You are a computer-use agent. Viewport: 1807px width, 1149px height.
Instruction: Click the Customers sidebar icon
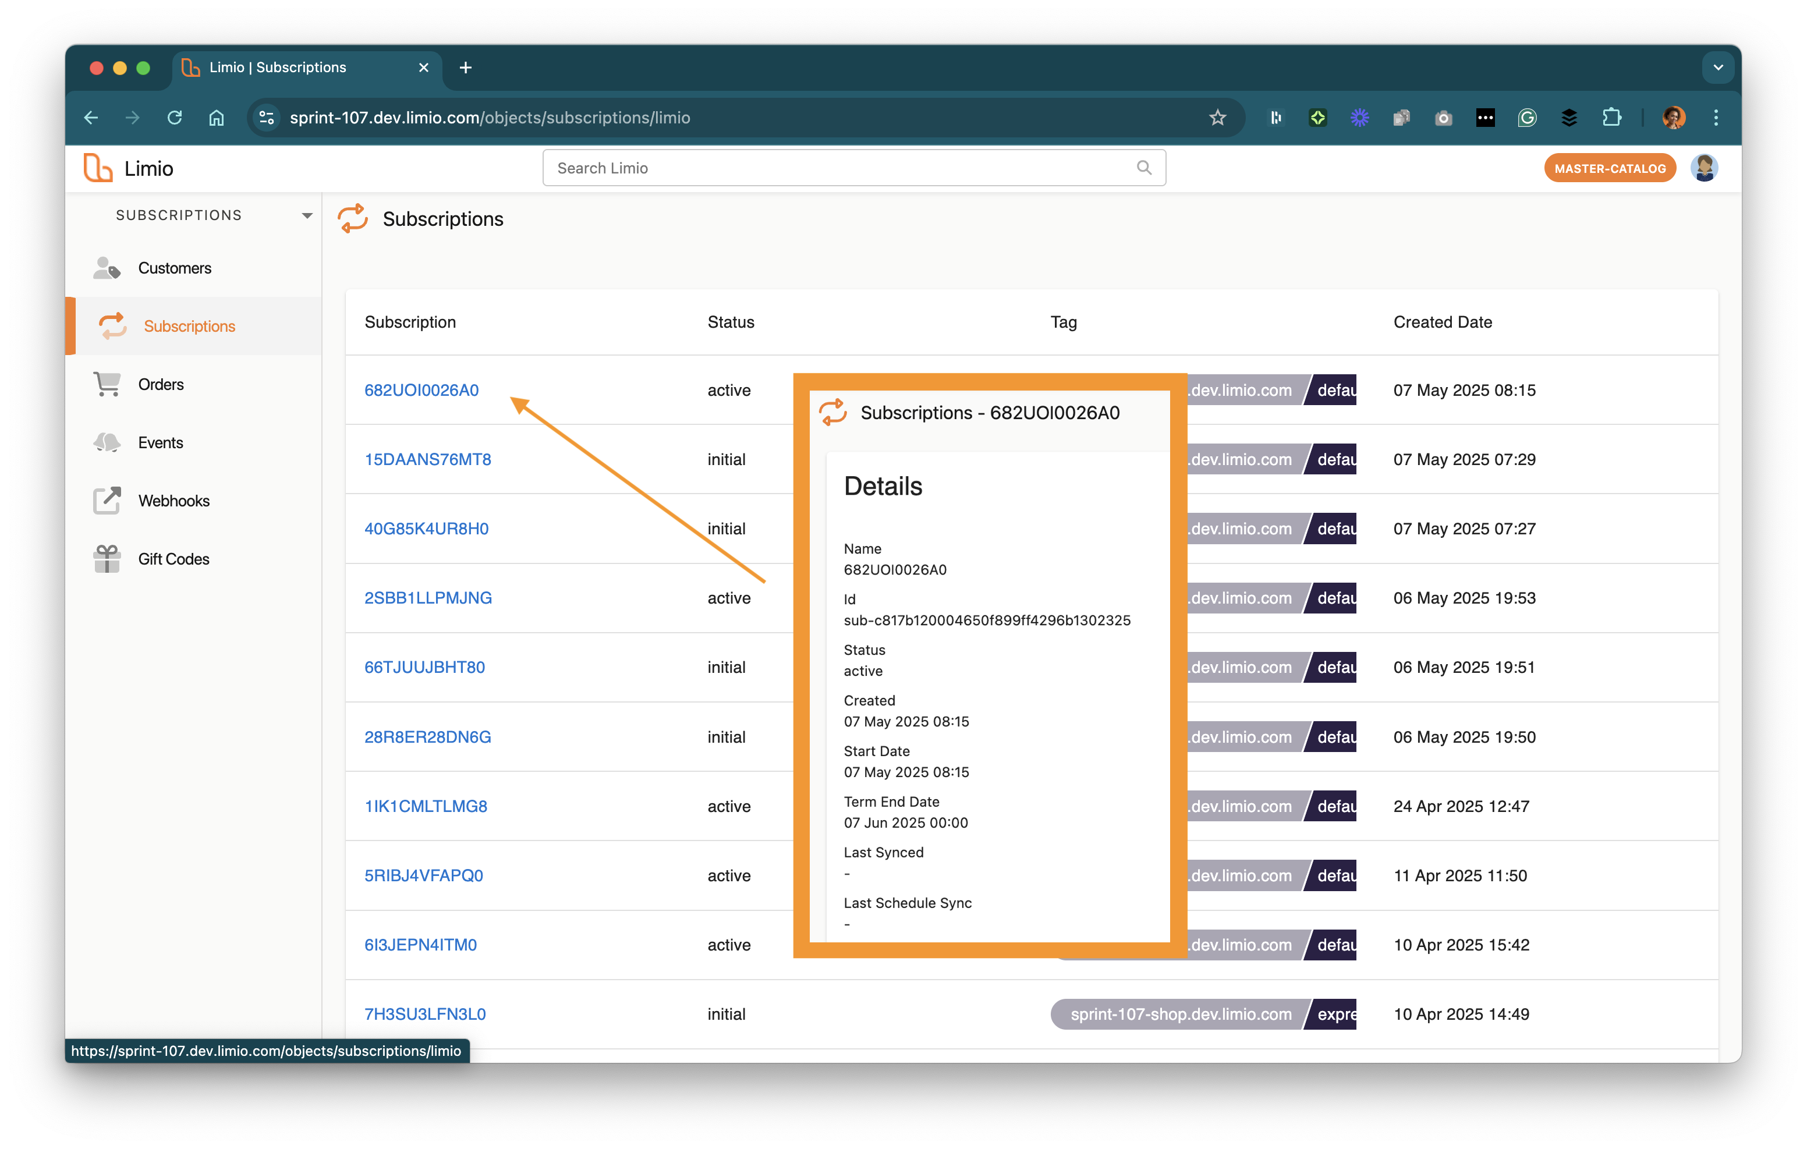[107, 268]
